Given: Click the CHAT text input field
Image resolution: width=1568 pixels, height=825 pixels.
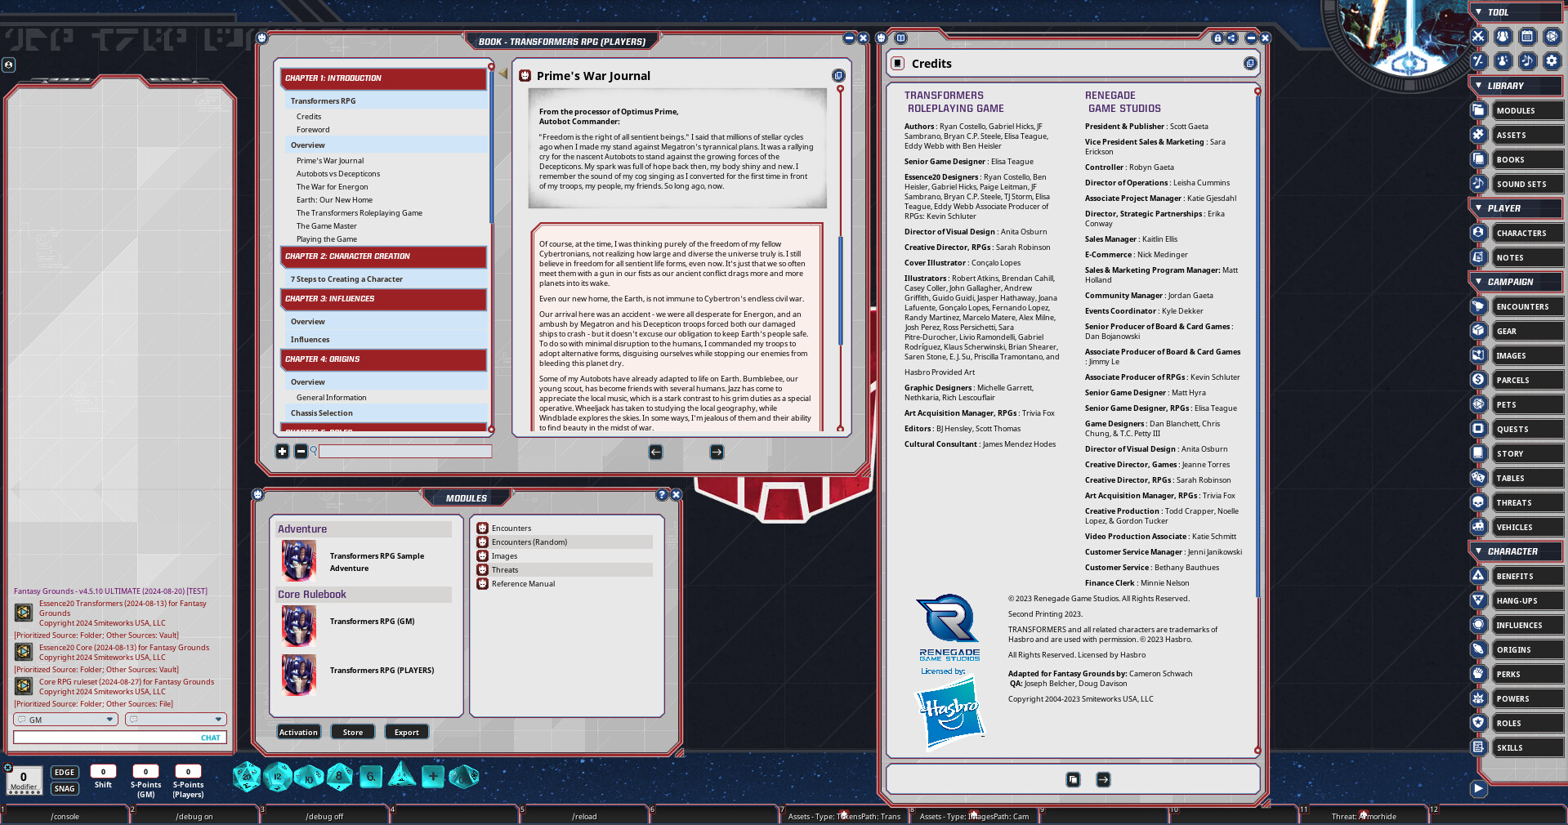Looking at the screenshot, I should click(x=119, y=738).
